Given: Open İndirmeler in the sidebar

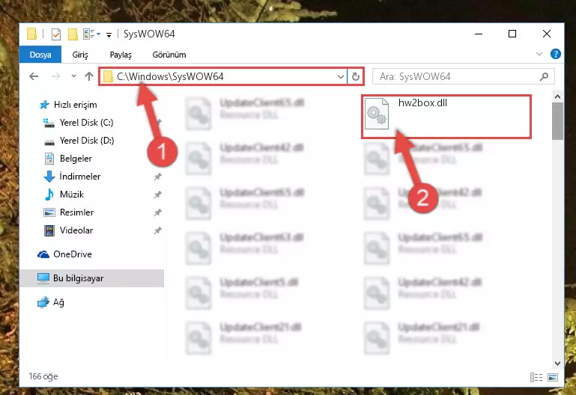Looking at the screenshot, I should point(72,177).
